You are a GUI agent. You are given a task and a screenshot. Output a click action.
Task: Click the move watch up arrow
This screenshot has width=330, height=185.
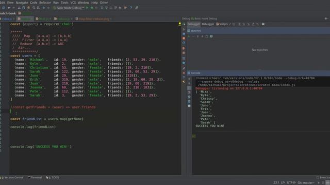[197, 36]
